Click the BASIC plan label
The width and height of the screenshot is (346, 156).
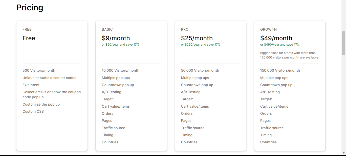pos(107,29)
